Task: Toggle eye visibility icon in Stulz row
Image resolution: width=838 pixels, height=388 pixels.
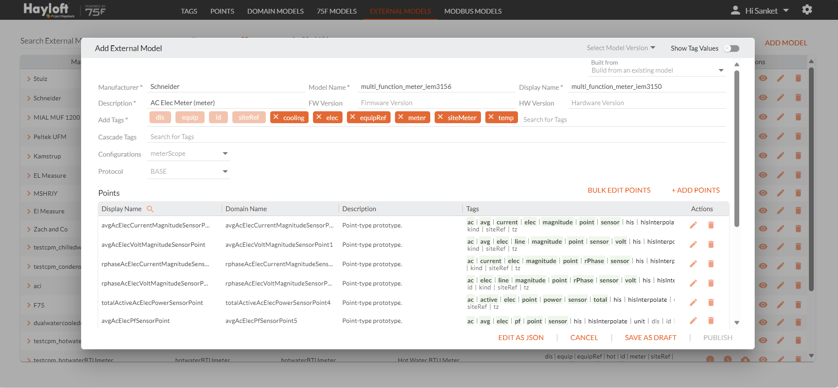Action: point(763,78)
